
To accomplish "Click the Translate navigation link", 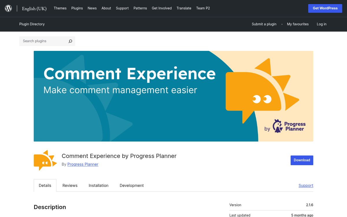I will click(x=184, y=8).
